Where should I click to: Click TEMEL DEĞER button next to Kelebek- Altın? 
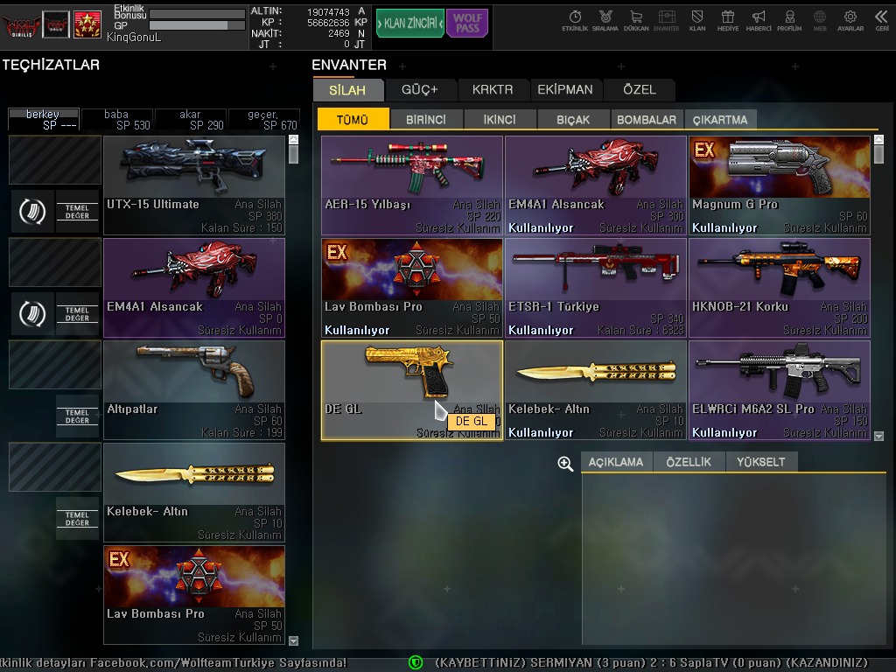tap(77, 518)
